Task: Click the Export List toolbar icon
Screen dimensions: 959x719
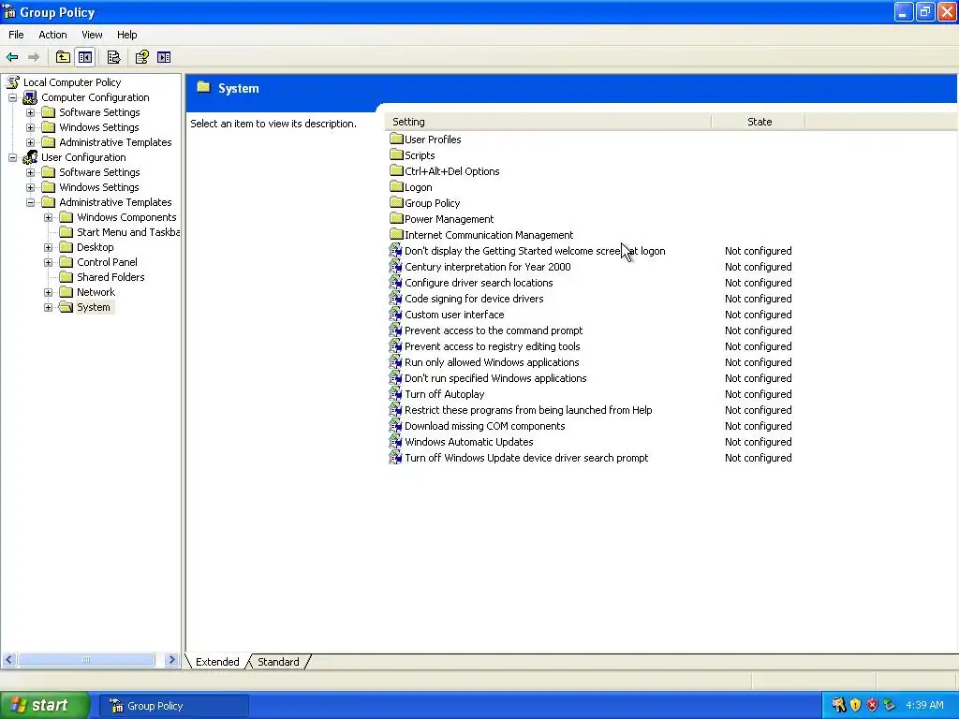Action: pyautogui.click(x=113, y=57)
